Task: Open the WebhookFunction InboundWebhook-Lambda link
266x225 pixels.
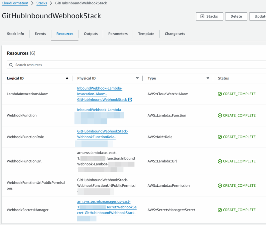Action: 99,110
